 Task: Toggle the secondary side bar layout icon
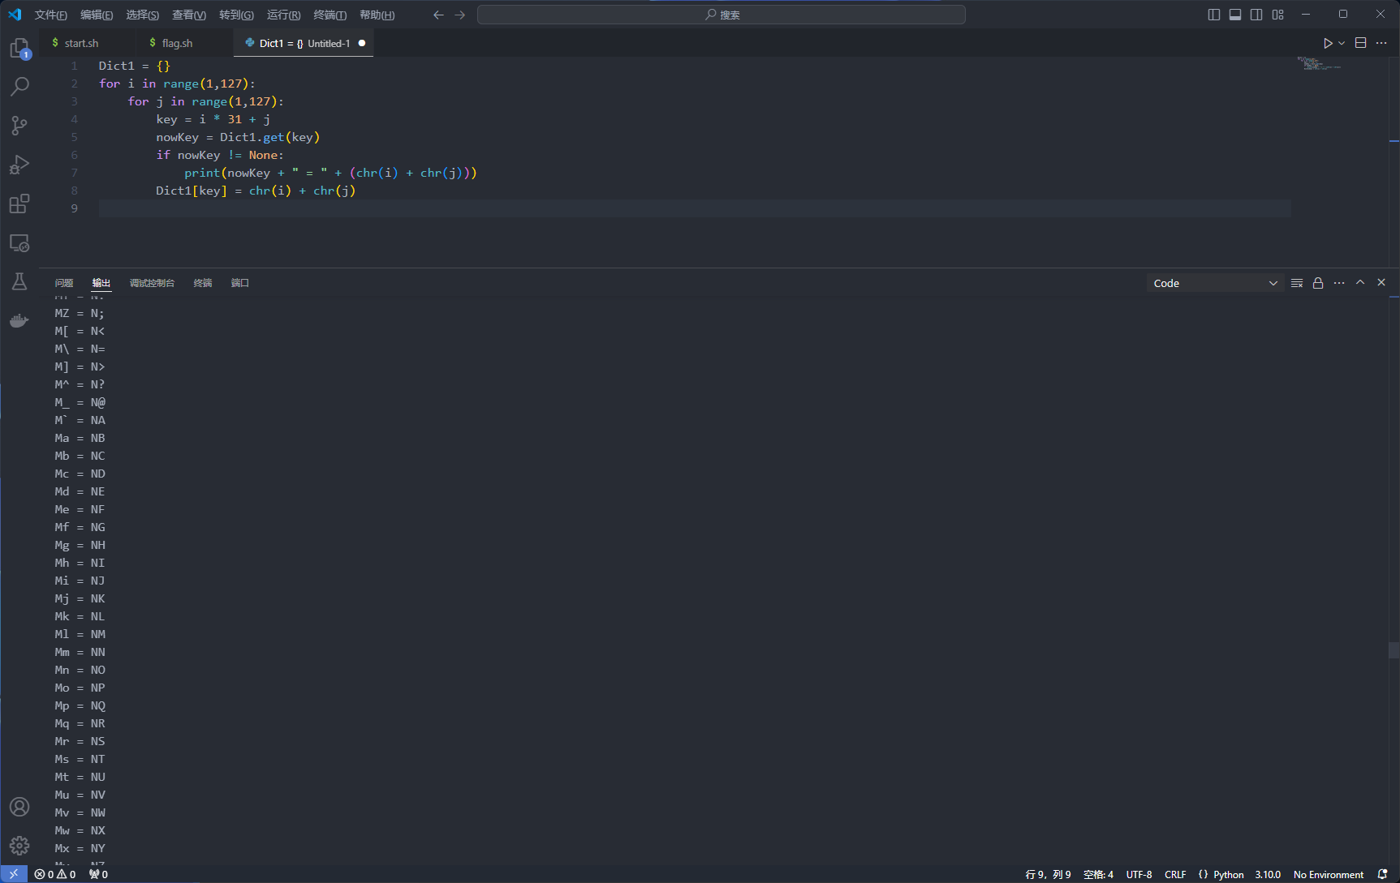(x=1256, y=15)
